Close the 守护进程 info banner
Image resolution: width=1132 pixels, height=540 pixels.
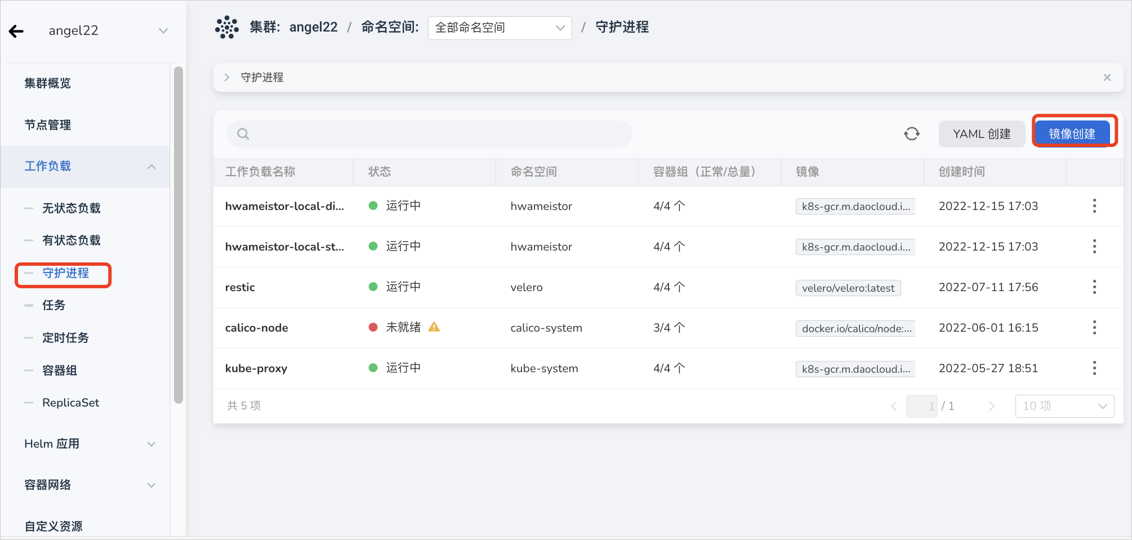[1107, 78]
